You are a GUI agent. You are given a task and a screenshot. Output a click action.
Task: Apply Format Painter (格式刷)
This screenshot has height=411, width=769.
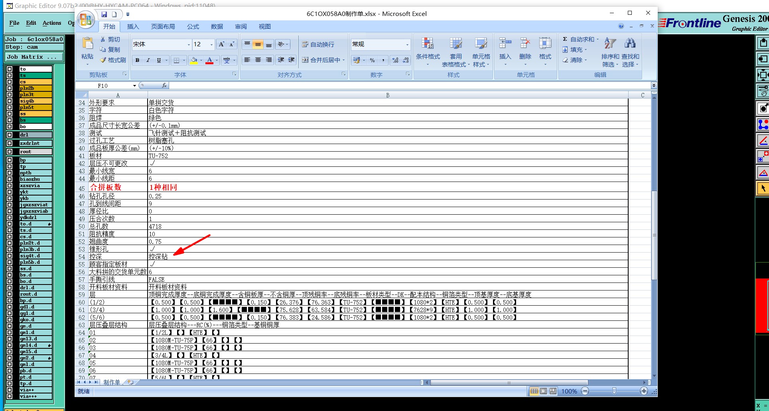(113, 60)
